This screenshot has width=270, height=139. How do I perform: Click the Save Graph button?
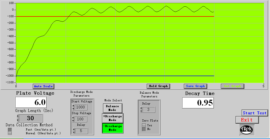(x=195, y=86)
